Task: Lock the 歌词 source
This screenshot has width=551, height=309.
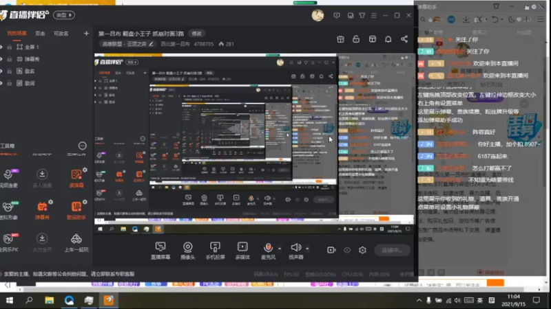Action: point(10,83)
